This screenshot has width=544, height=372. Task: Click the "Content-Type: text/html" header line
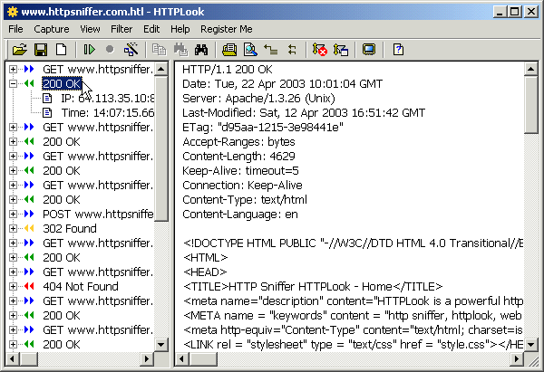[245, 200]
